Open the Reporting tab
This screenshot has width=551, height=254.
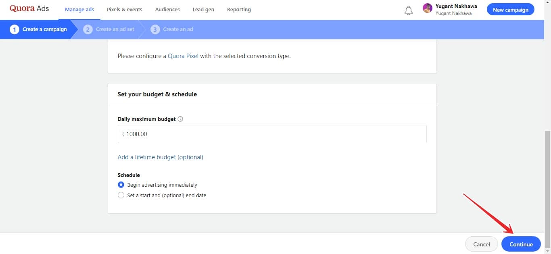pyautogui.click(x=239, y=10)
